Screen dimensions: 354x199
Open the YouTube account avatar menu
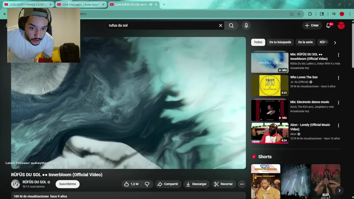tap(341, 25)
